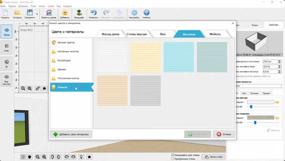This screenshot has height=161, width=285.
Task: Open material folder for the brick exterior wall
Action: [277, 118]
